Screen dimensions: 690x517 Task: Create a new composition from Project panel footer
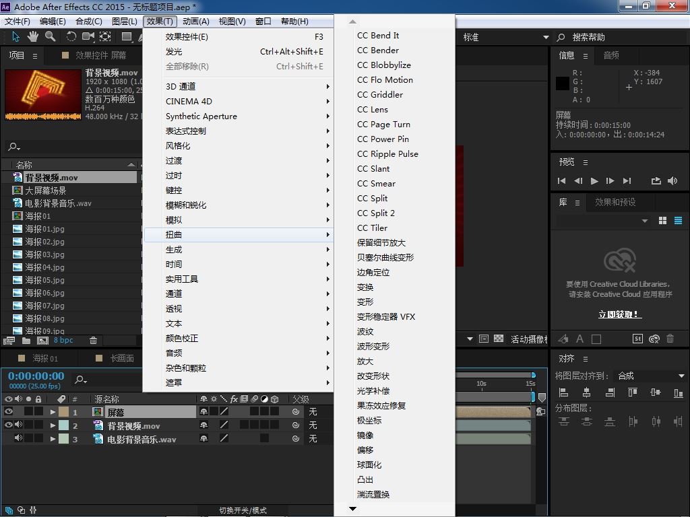click(42, 340)
